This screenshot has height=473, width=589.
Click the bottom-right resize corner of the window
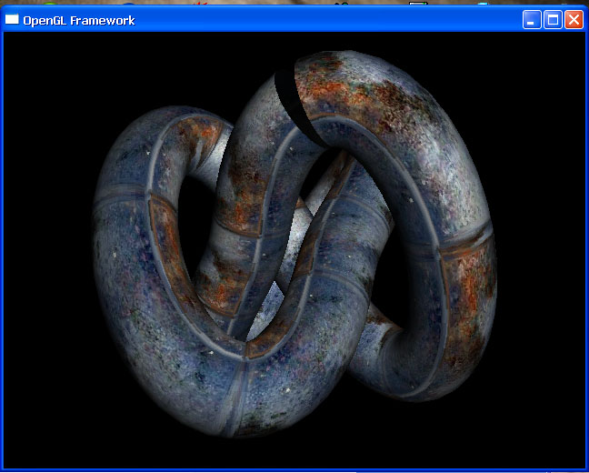[585, 469]
